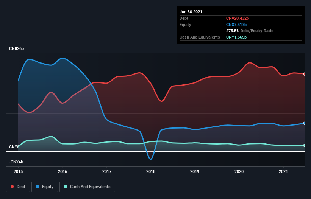Select the 2015 x-axis label
The width and height of the screenshot is (311, 199).
tap(18, 171)
